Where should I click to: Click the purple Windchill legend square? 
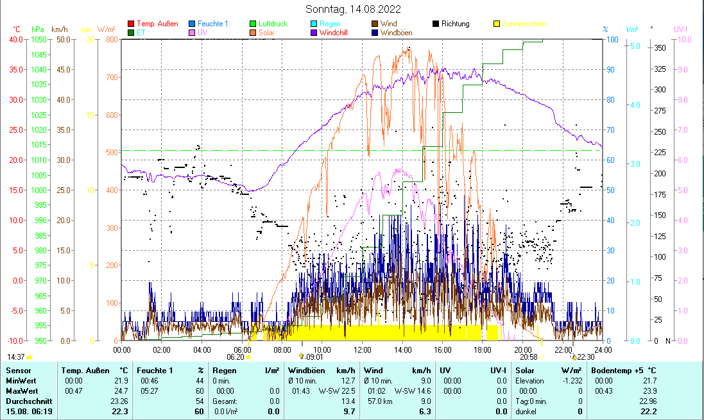pyautogui.click(x=314, y=33)
